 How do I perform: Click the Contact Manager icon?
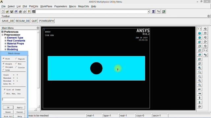[x=164, y=12]
